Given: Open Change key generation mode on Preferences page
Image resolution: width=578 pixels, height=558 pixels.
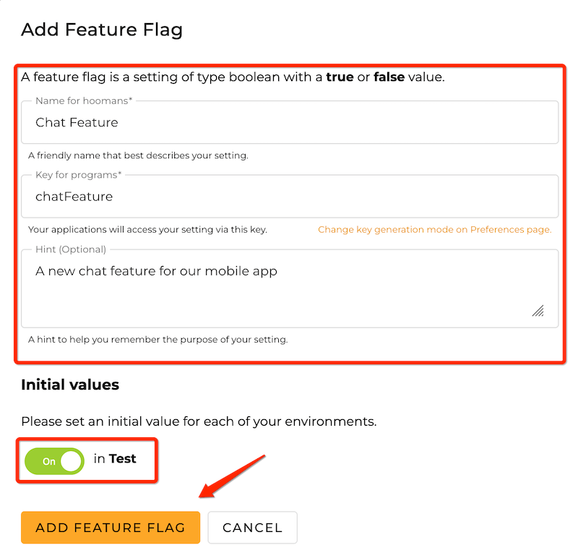Looking at the screenshot, I should click(435, 229).
